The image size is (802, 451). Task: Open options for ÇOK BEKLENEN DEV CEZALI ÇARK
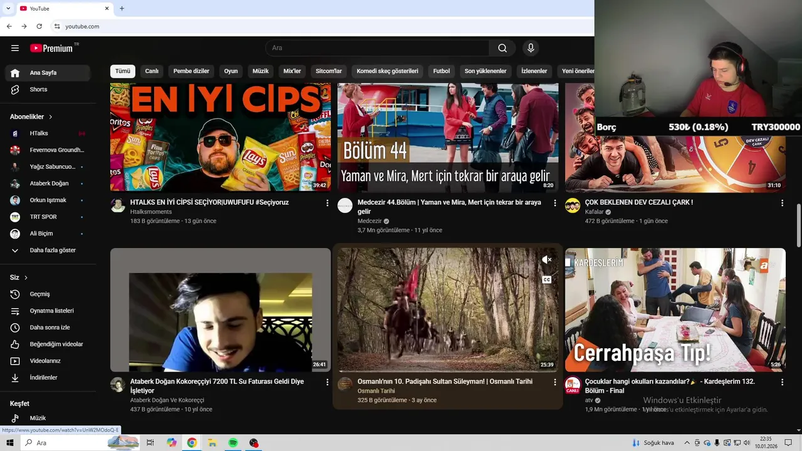(x=782, y=203)
